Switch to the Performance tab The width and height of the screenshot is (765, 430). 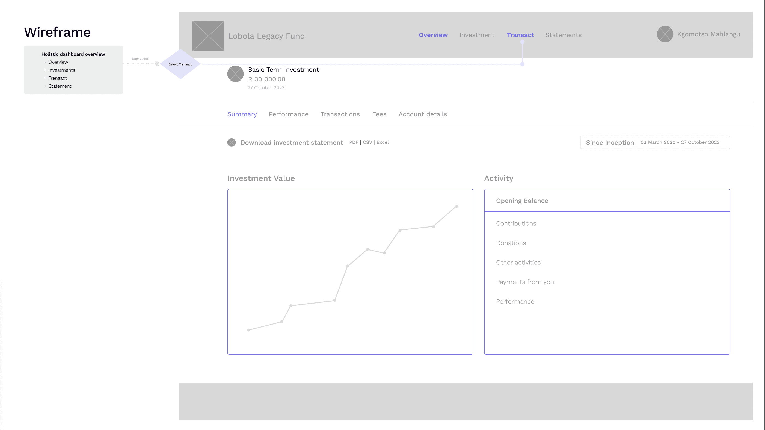tap(288, 114)
